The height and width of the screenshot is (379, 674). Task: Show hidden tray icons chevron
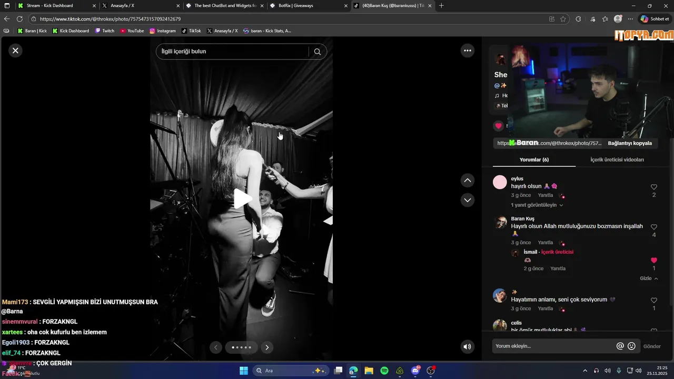584,371
